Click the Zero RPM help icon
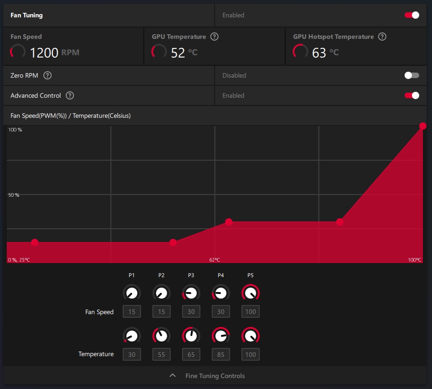432x389 pixels. pyautogui.click(x=47, y=75)
